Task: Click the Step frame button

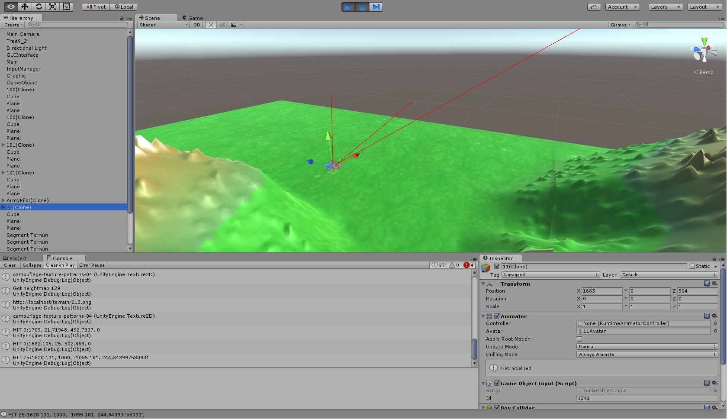Action: (x=376, y=7)
